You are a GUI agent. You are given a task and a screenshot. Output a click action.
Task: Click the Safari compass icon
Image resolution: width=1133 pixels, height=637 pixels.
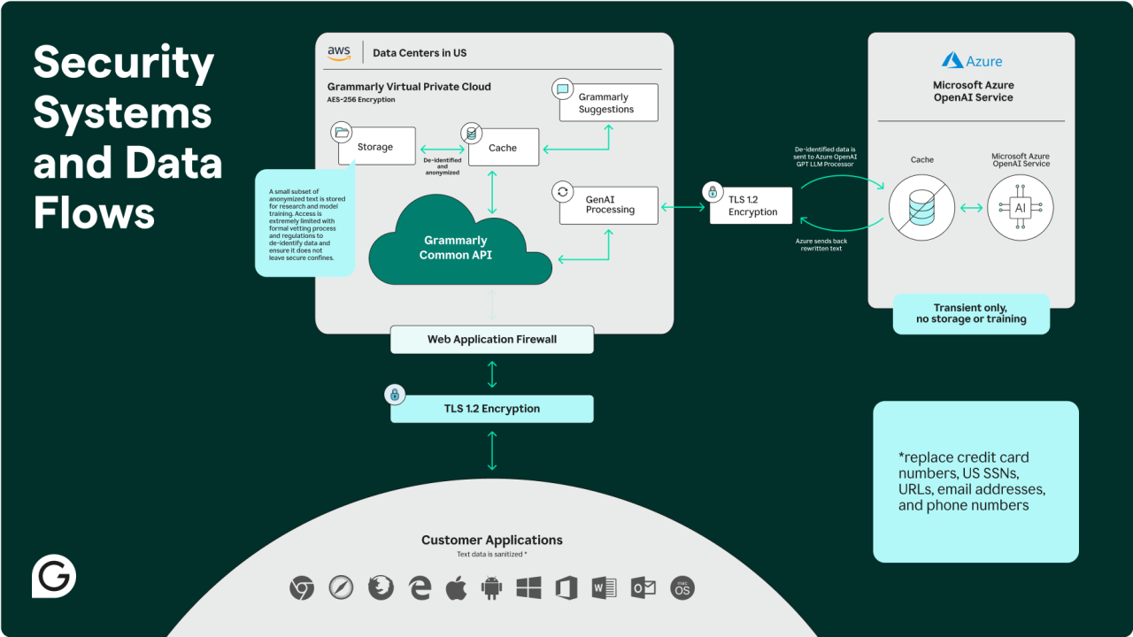point(341,588)
